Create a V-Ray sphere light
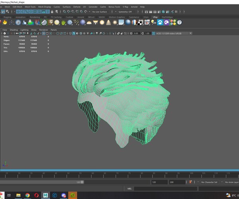239x199 pixels. click(102, 22)
